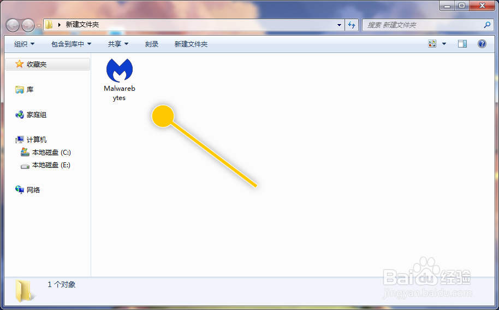Click the folder icon in details pane
This screenshot has width=499, height=310.
(24, 290)
